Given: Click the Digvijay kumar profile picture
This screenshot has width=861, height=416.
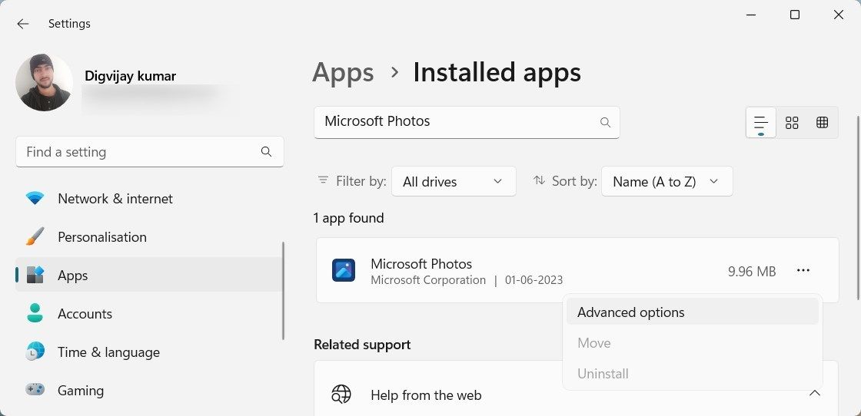Looking at the screenshot, I should 44,82.
